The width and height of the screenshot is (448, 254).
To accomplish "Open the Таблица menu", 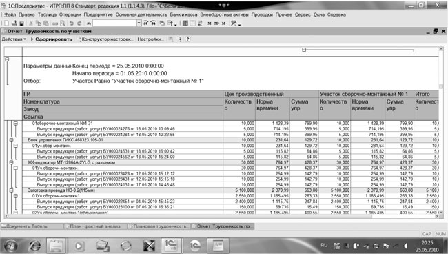I will click(x=47, y=14).
